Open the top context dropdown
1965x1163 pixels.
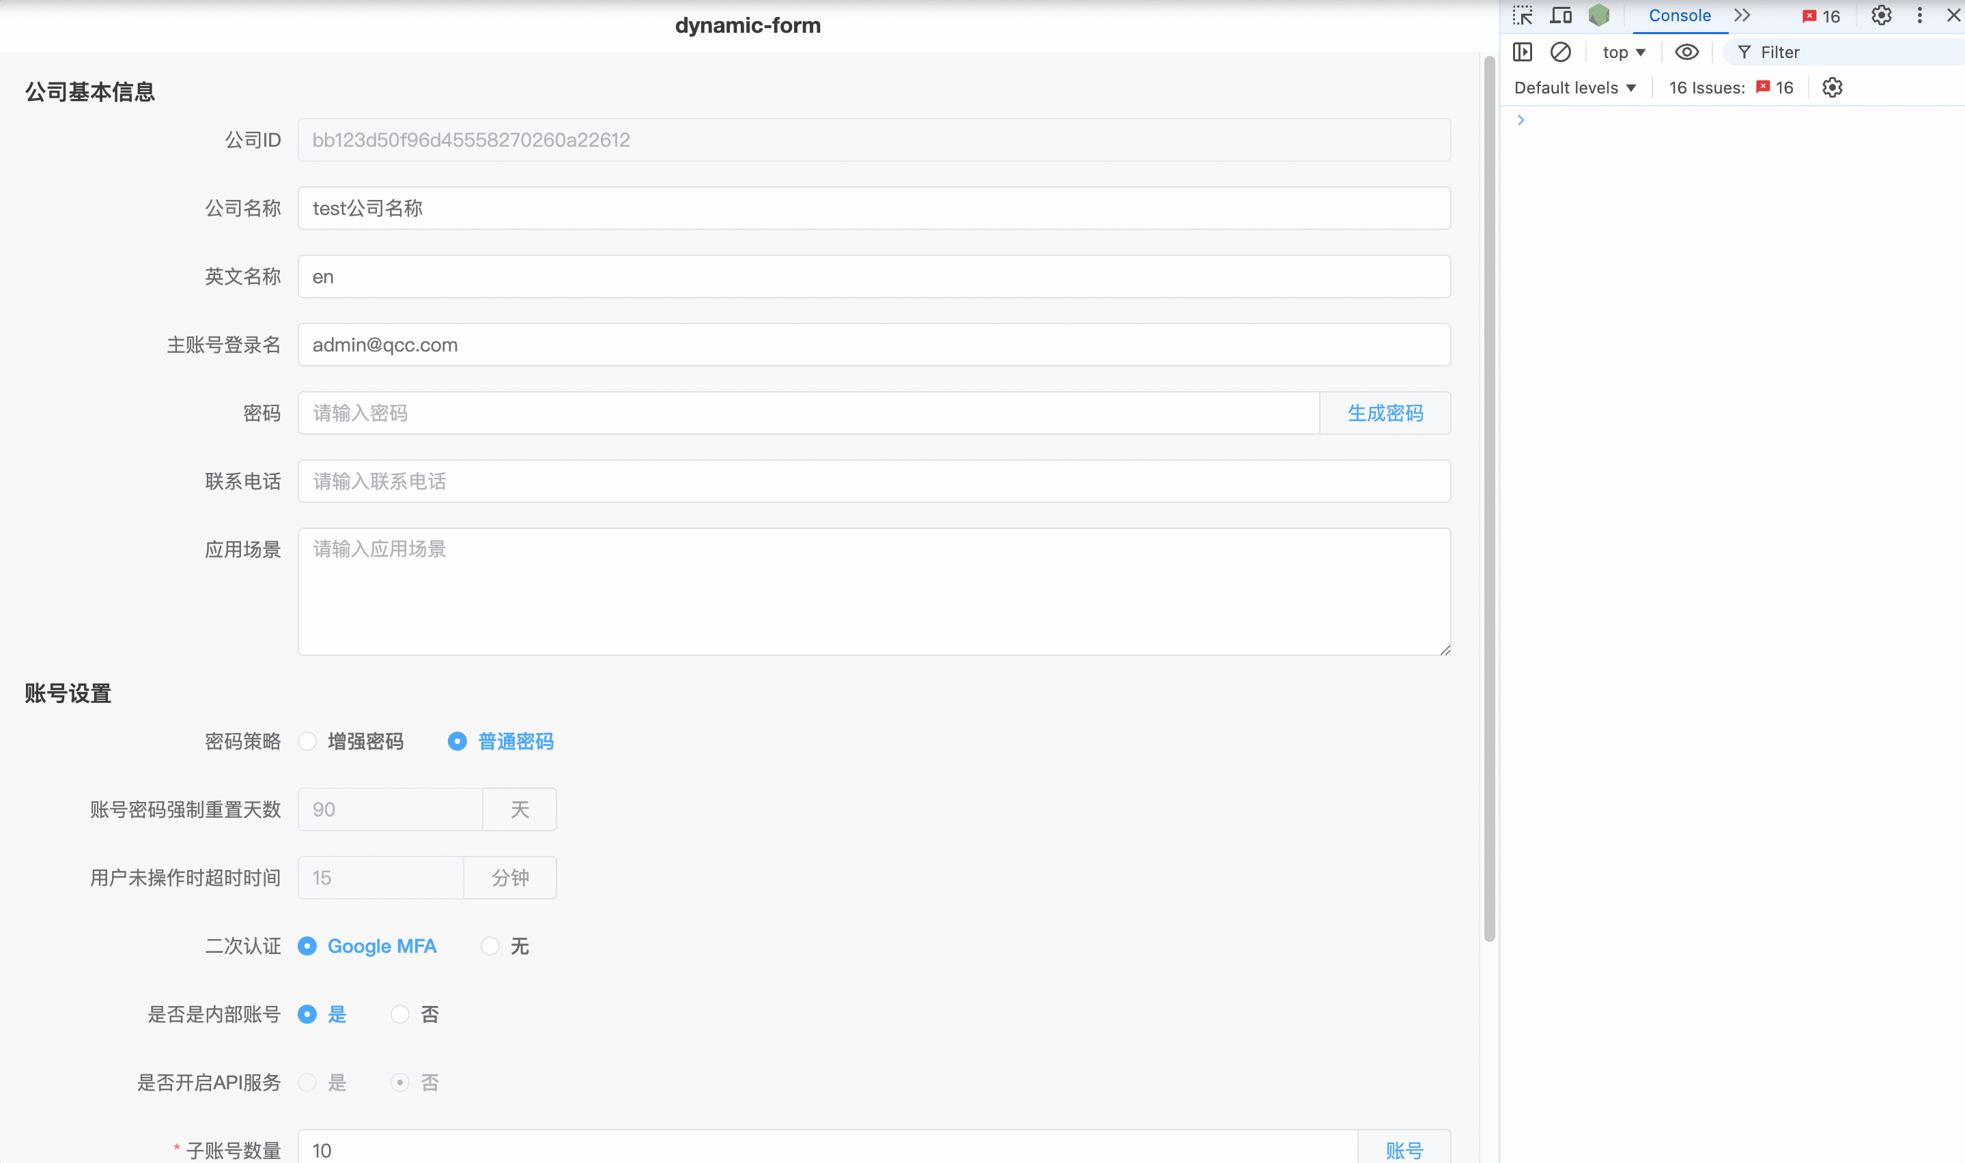[x=1623, y=53]
